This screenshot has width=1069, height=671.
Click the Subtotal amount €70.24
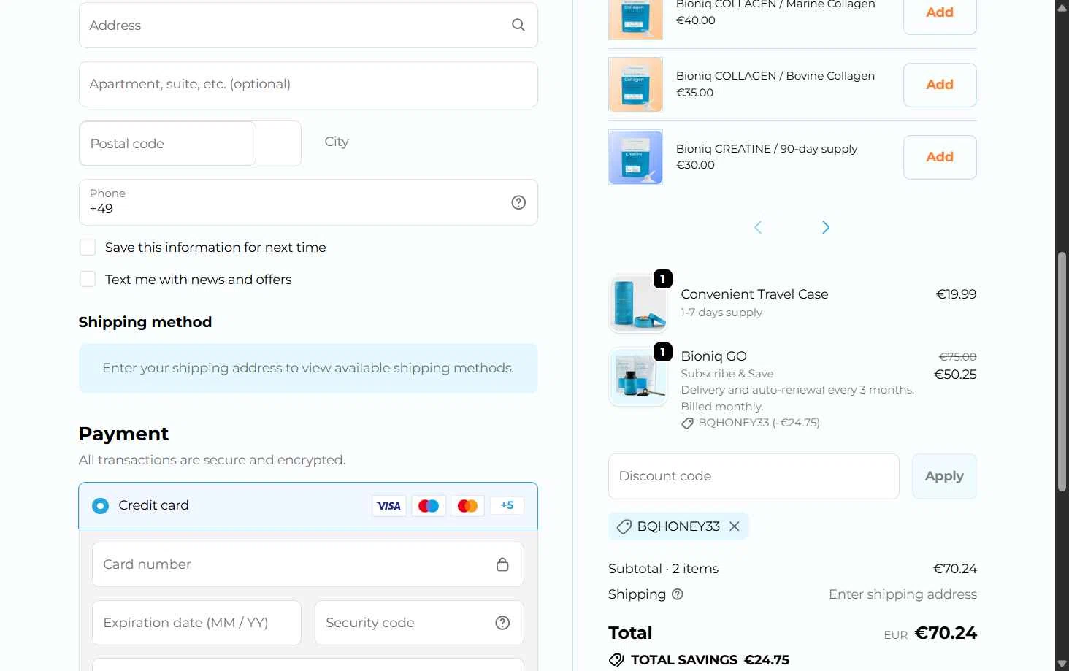coord(955,569)
